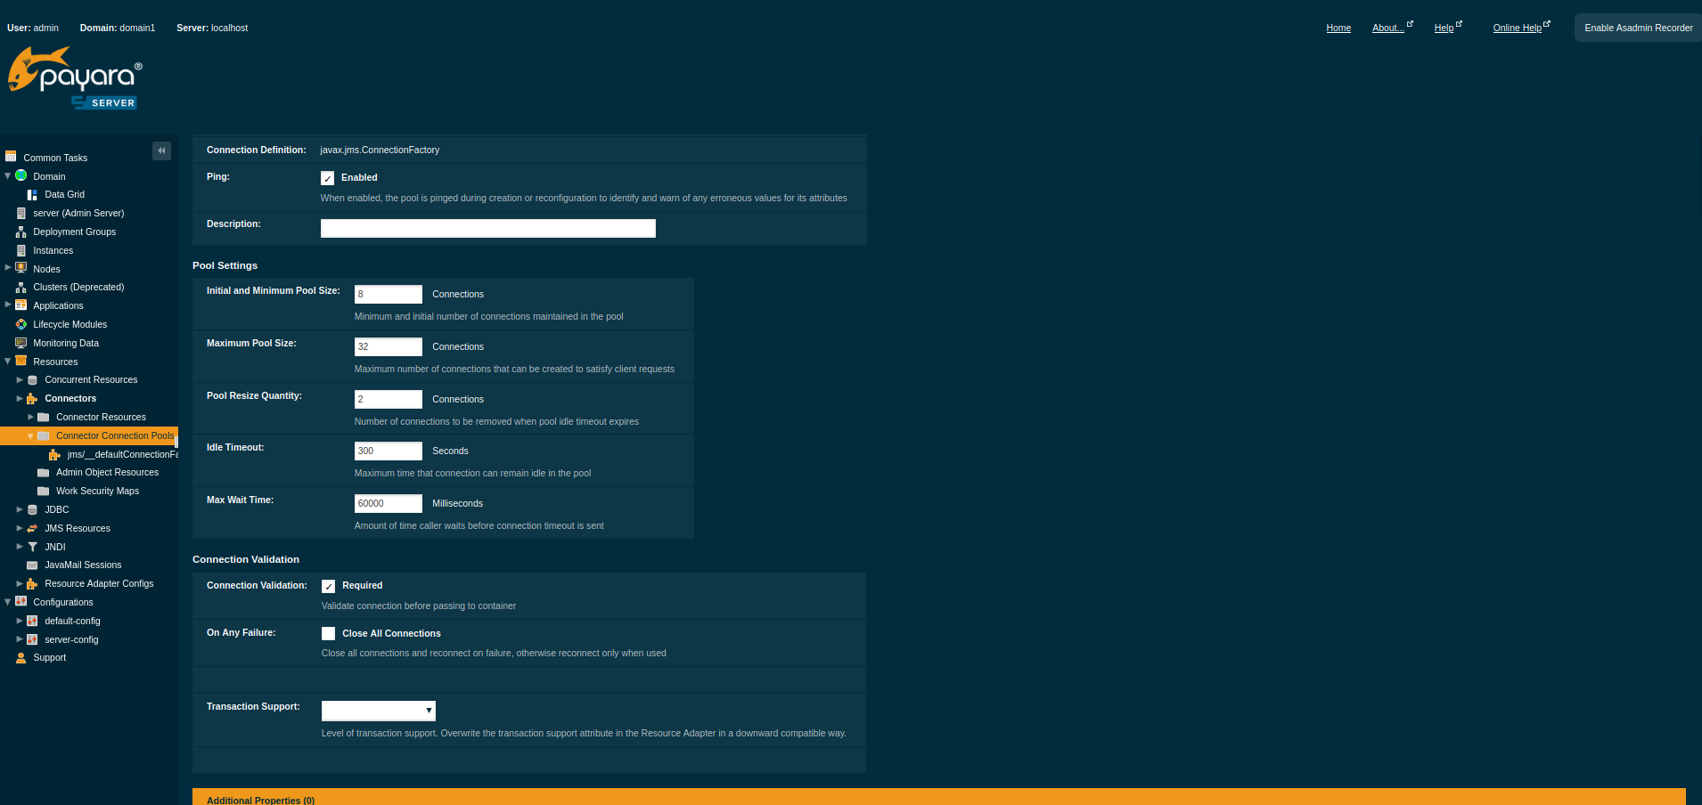This screenshot has width=1702, height=805.
Task: Open the Transaction Support dropdown
Action: pos(378,711)
